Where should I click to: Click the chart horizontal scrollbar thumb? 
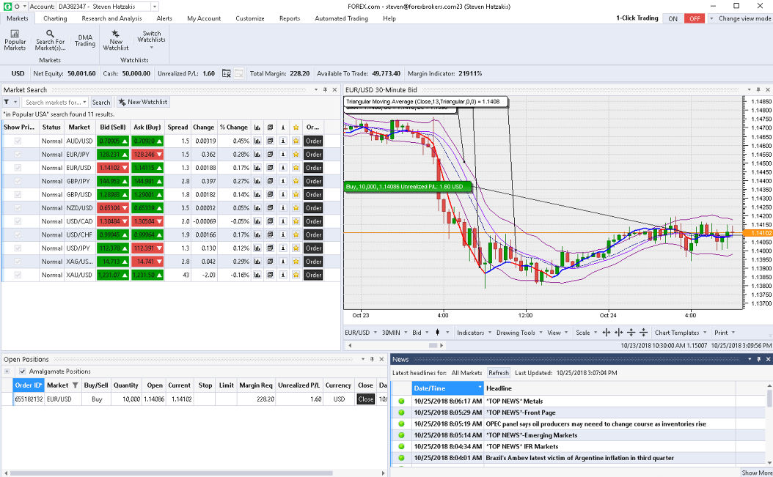(433, 345)
